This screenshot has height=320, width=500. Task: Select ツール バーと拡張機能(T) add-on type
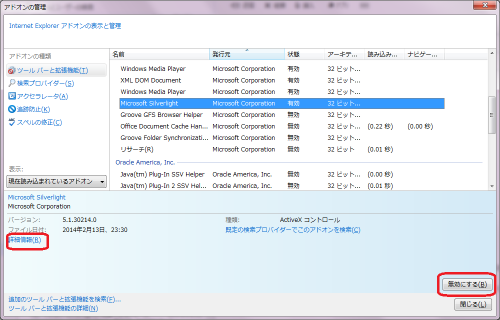pos(56,70)
